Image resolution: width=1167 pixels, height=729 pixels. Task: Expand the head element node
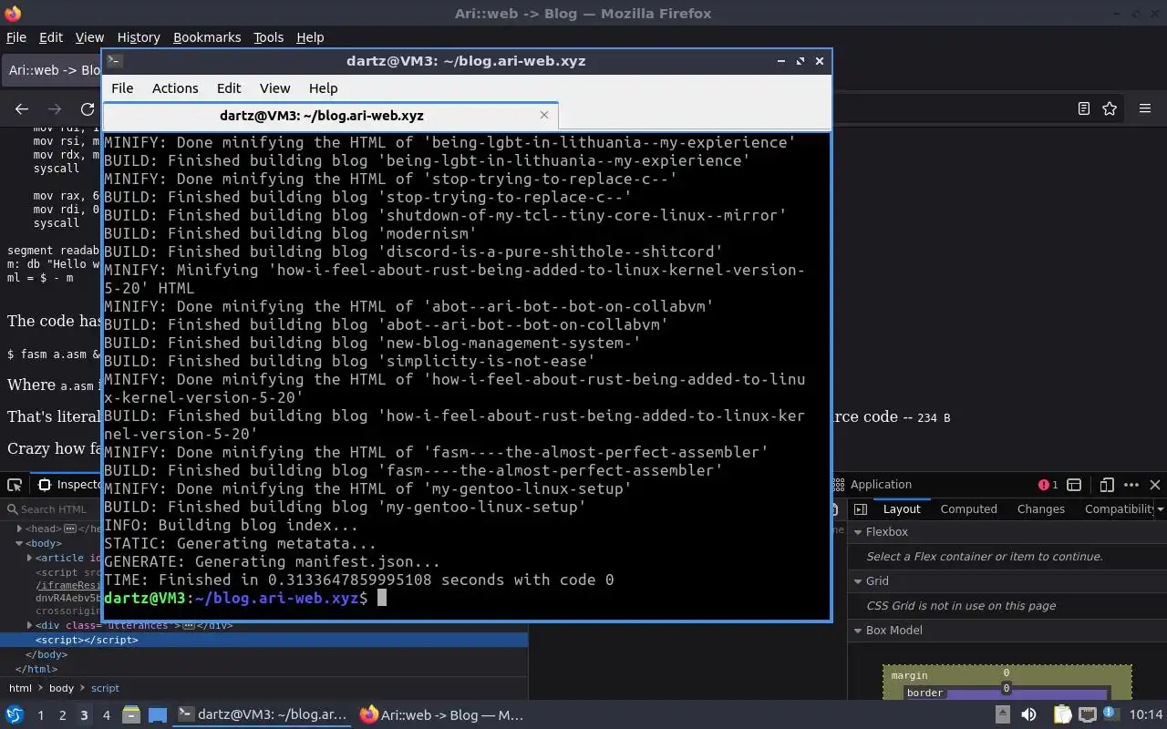click(x=20, y=529)
